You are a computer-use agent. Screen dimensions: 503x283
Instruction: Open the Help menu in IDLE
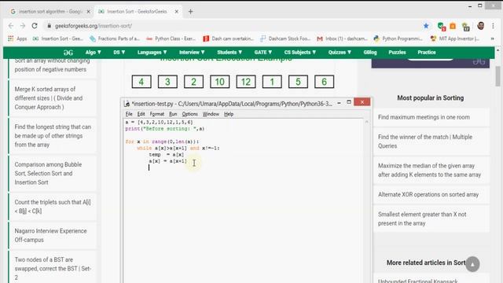[x=229, y=114]
